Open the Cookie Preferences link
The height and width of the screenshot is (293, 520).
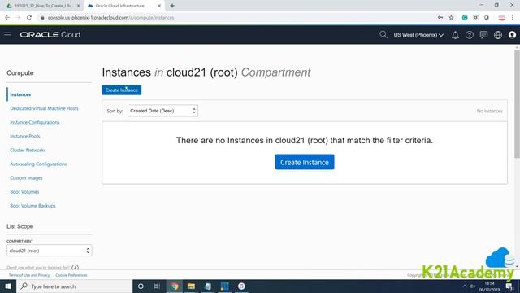tap(71, 275)
